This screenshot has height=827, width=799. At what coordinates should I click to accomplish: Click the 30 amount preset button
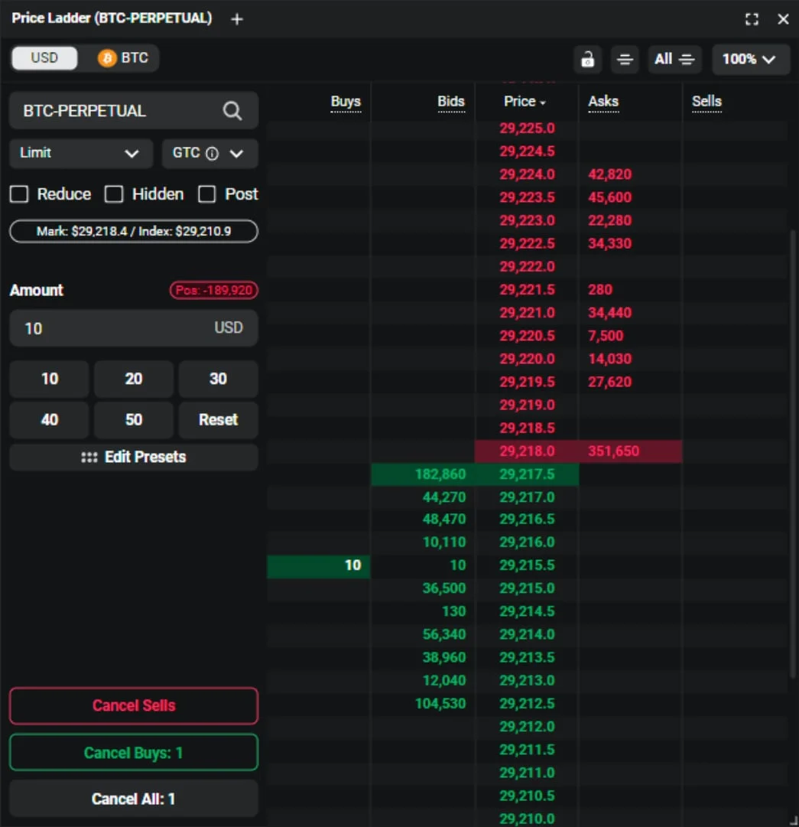[x=218, y=379]
